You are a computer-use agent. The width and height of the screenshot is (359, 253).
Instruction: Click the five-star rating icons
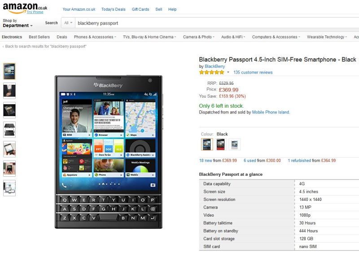211,72
